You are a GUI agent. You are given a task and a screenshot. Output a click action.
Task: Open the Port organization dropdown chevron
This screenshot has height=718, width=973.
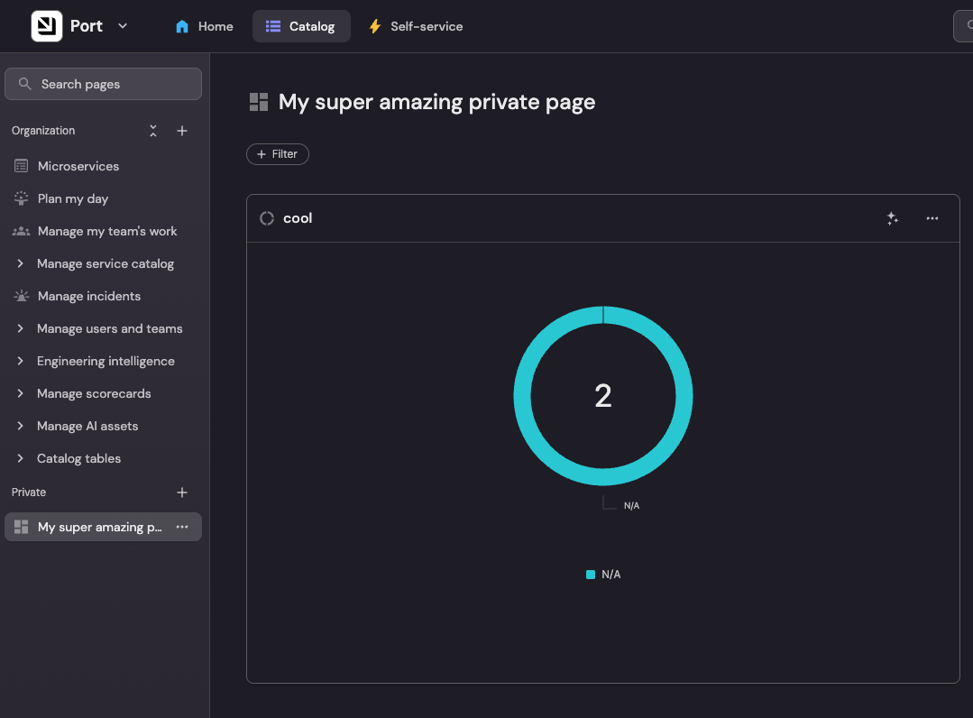click(x=123, y=26)
